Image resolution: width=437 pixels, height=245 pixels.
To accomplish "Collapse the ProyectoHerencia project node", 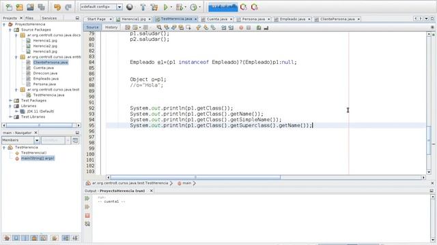I will click(x=4, y=24).
